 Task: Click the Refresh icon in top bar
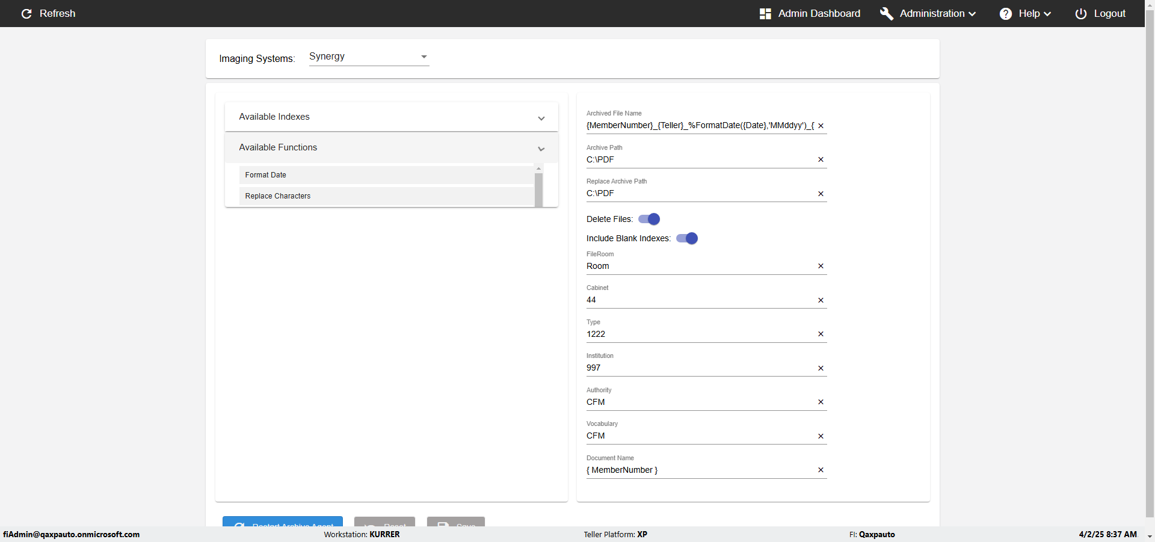(26, 14)
